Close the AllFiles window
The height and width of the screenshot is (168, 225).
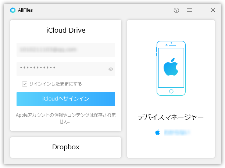[x=213, y=10]
